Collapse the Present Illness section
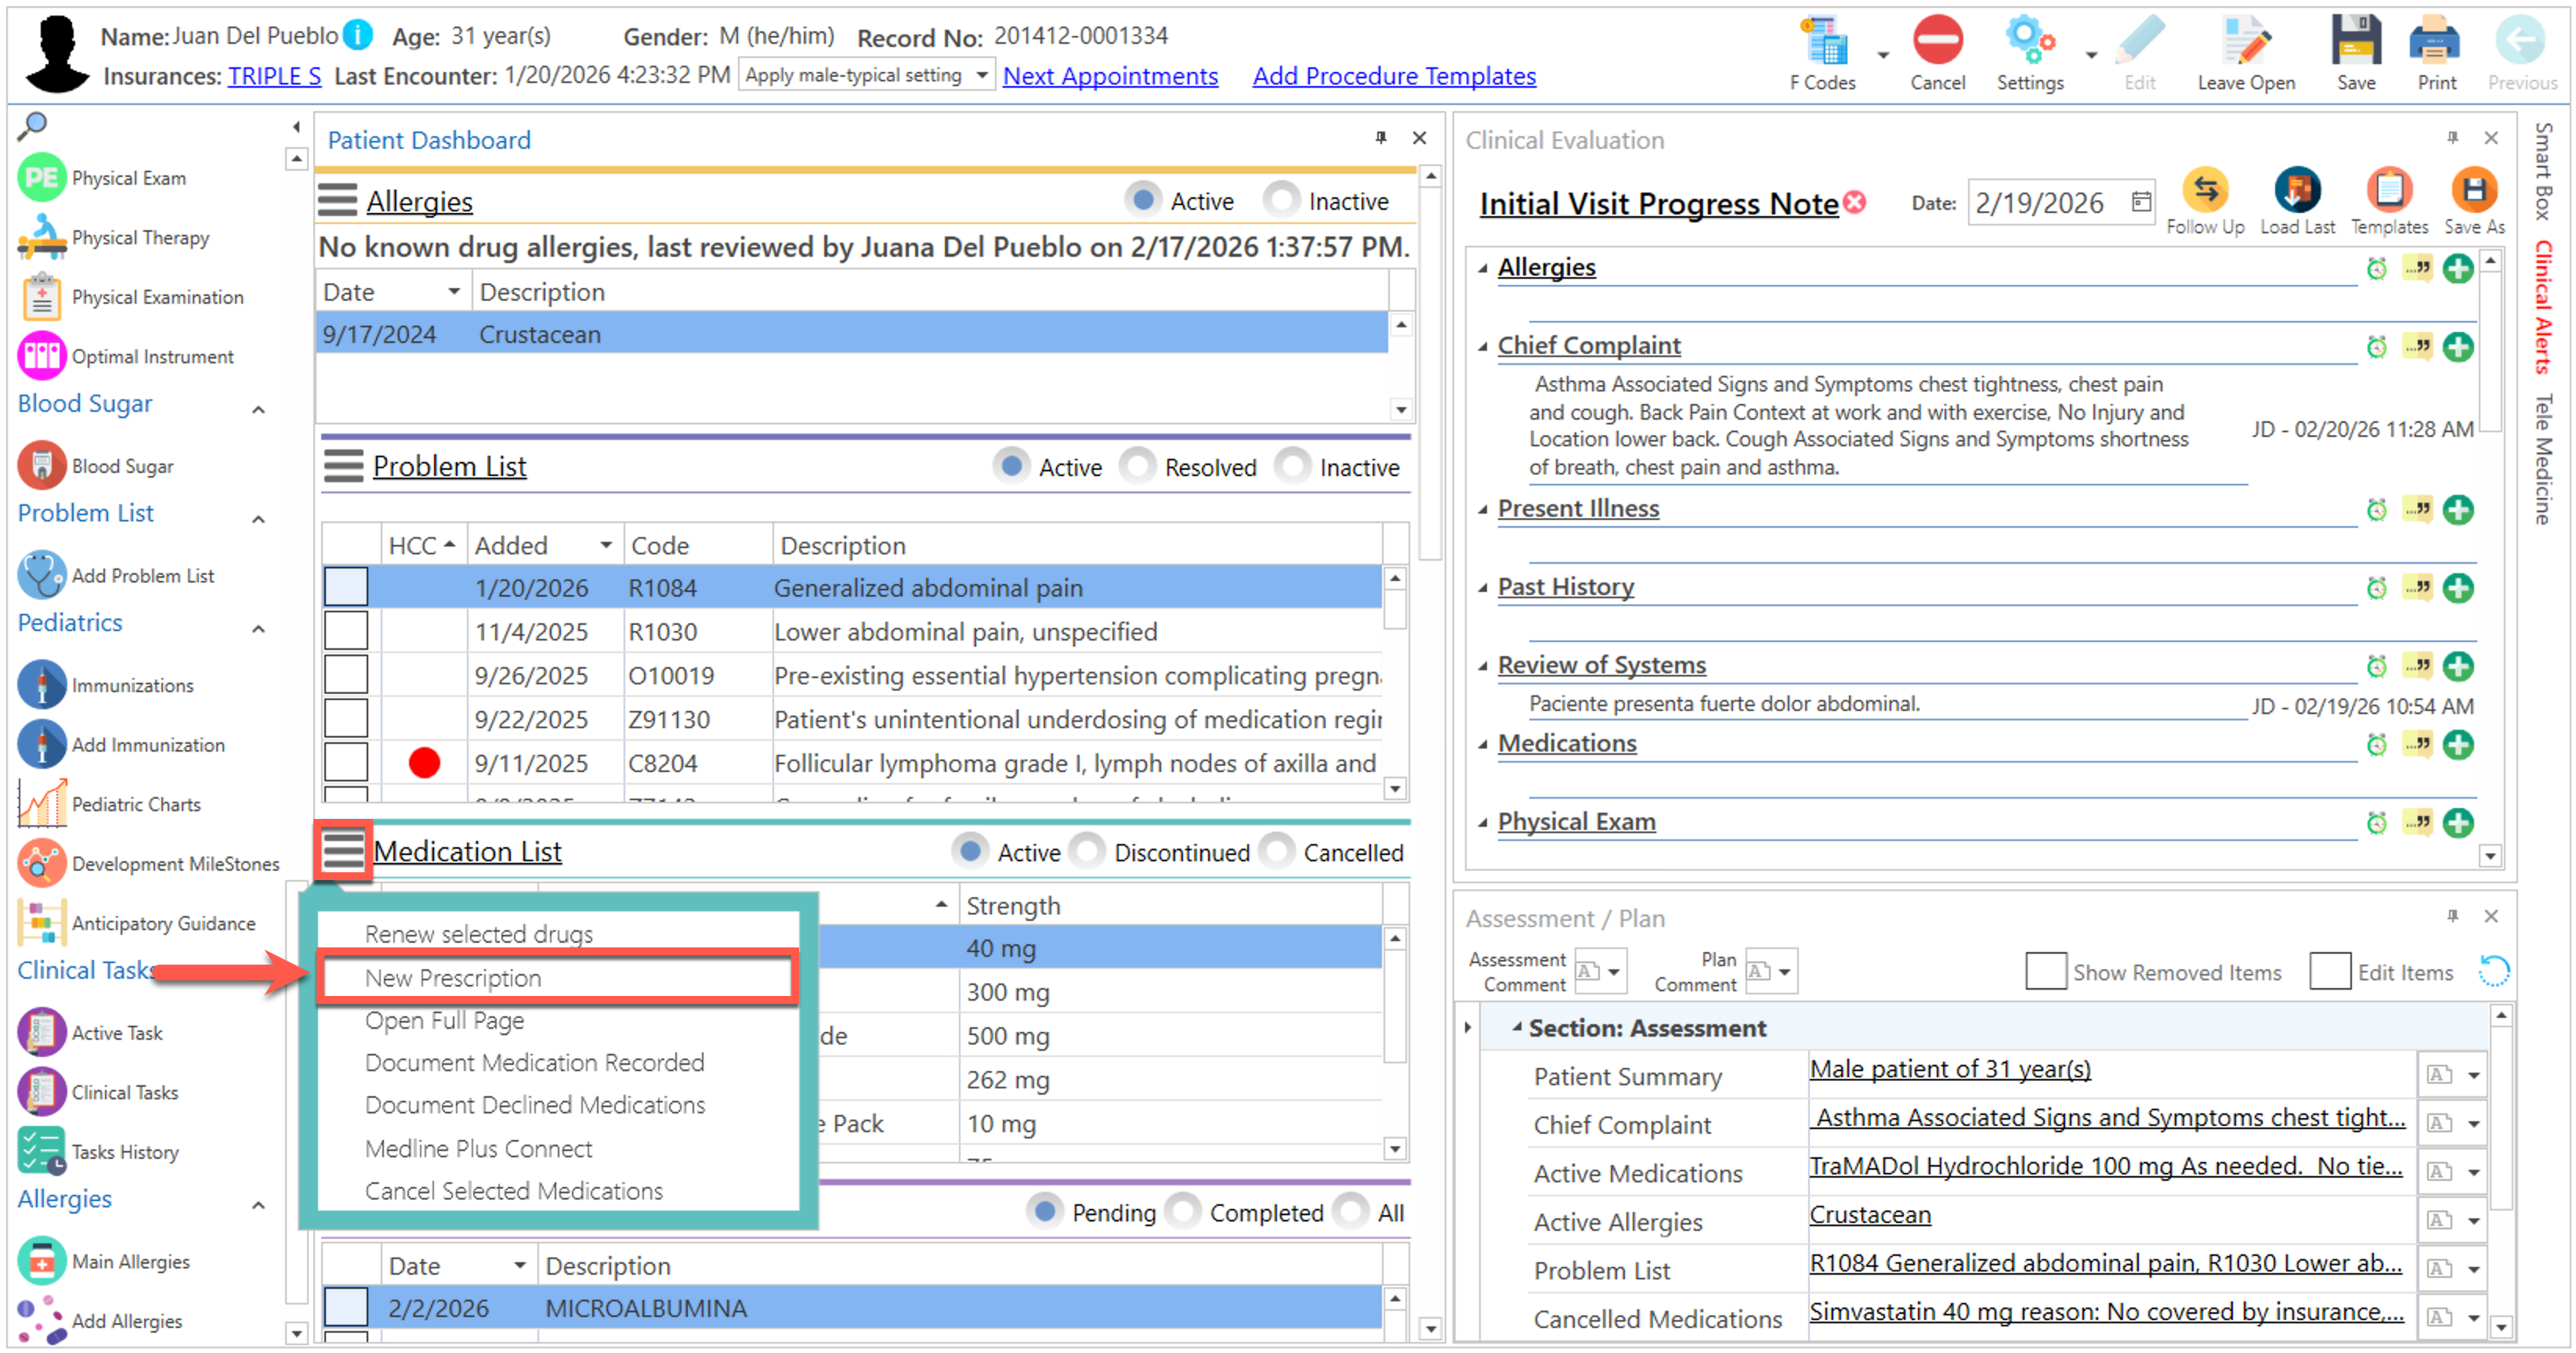 click(x=1483, y=510)
